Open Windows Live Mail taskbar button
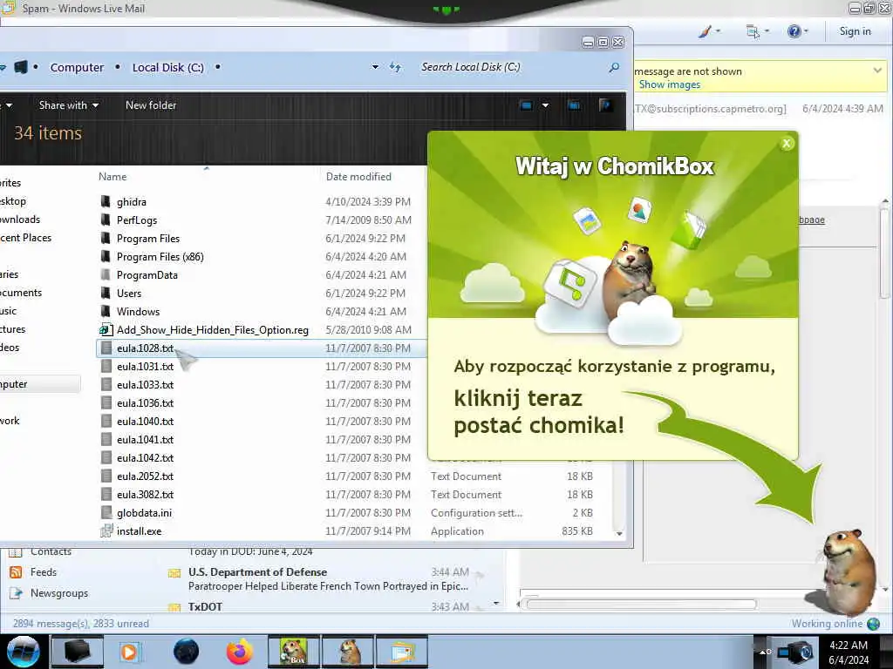Image resolution: width=893 pixels, height=669 pixels. 401,652
